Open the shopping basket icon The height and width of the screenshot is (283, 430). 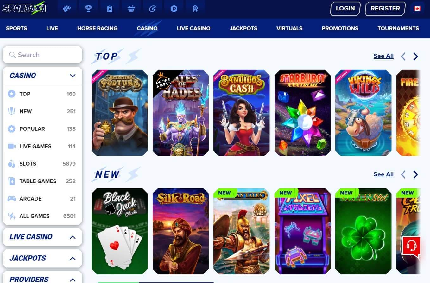coord(131,9)
